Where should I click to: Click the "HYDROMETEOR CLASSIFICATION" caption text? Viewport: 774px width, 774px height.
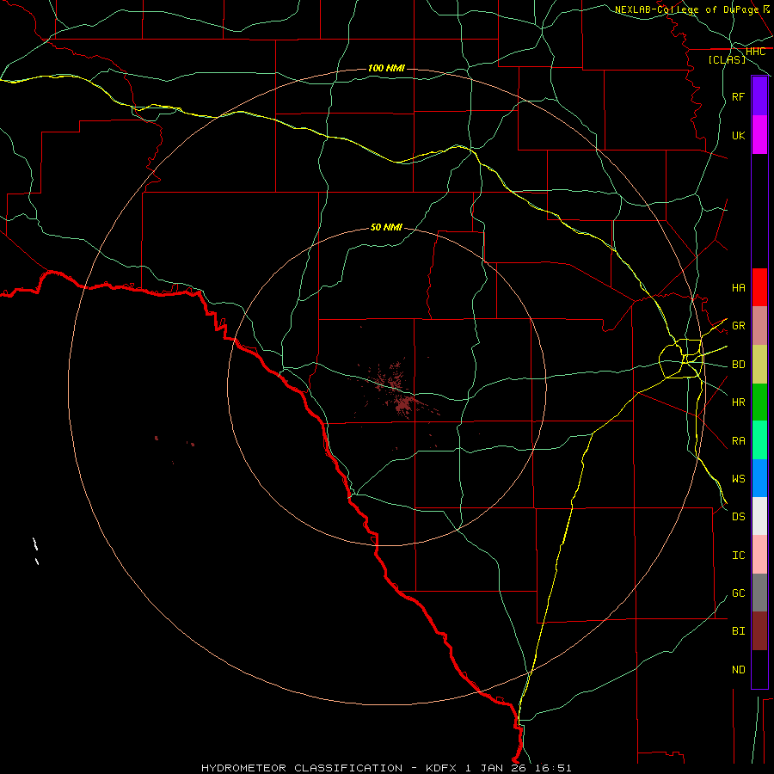click(302, 768)
